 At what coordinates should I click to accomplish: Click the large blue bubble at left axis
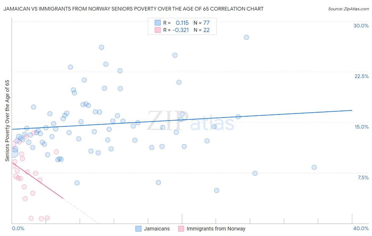[12, 152]
